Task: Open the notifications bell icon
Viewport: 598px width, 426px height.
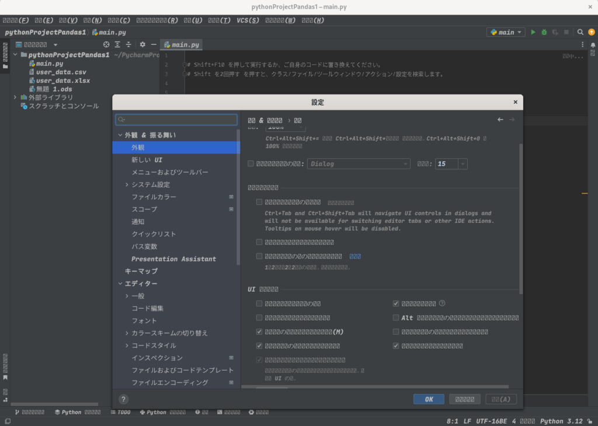Action: pos(593,45)
